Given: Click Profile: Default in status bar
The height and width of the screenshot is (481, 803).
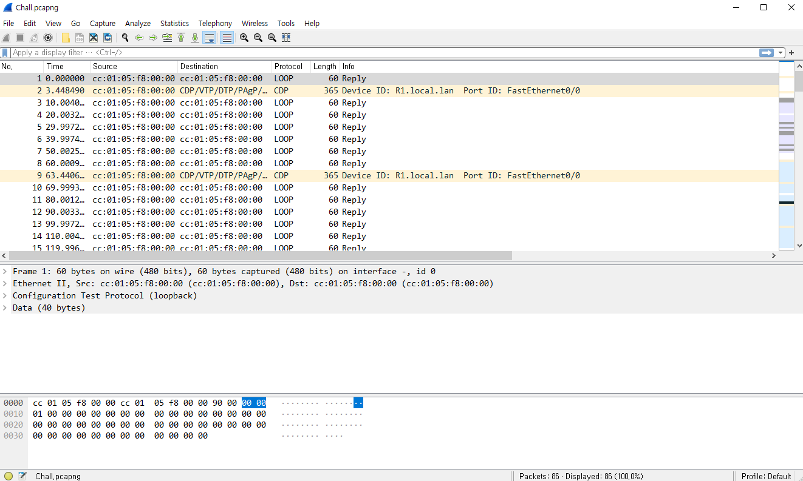Looking at the screenshot, I should point(766,476).
